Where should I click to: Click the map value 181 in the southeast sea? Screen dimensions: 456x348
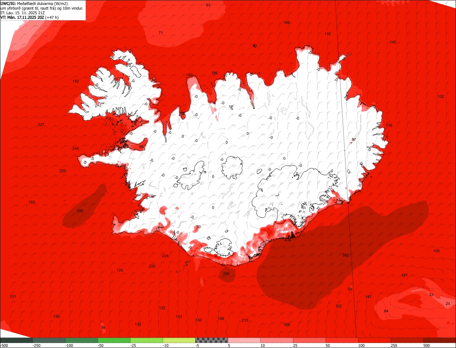[404, 275]
